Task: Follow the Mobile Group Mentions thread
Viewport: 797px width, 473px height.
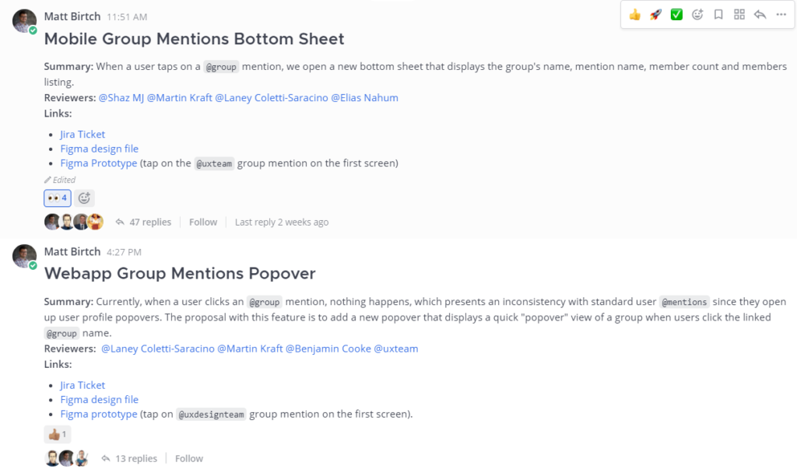Action: (x=203, y=222)
